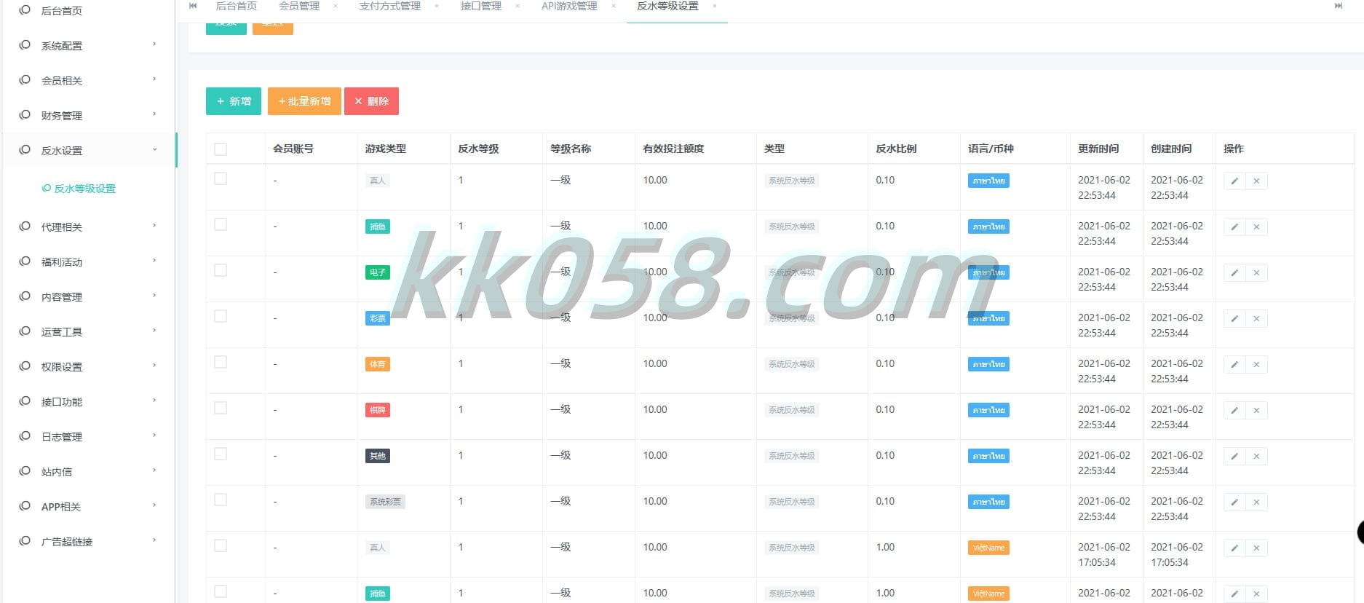
Task: Edit the 体育 game type row
Action: [x=1234, y=364]
